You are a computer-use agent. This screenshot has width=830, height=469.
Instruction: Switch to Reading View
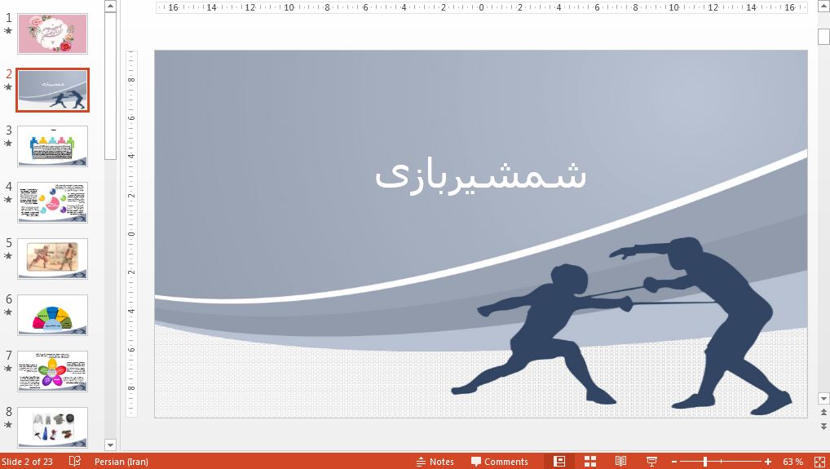tap(620, 462)
